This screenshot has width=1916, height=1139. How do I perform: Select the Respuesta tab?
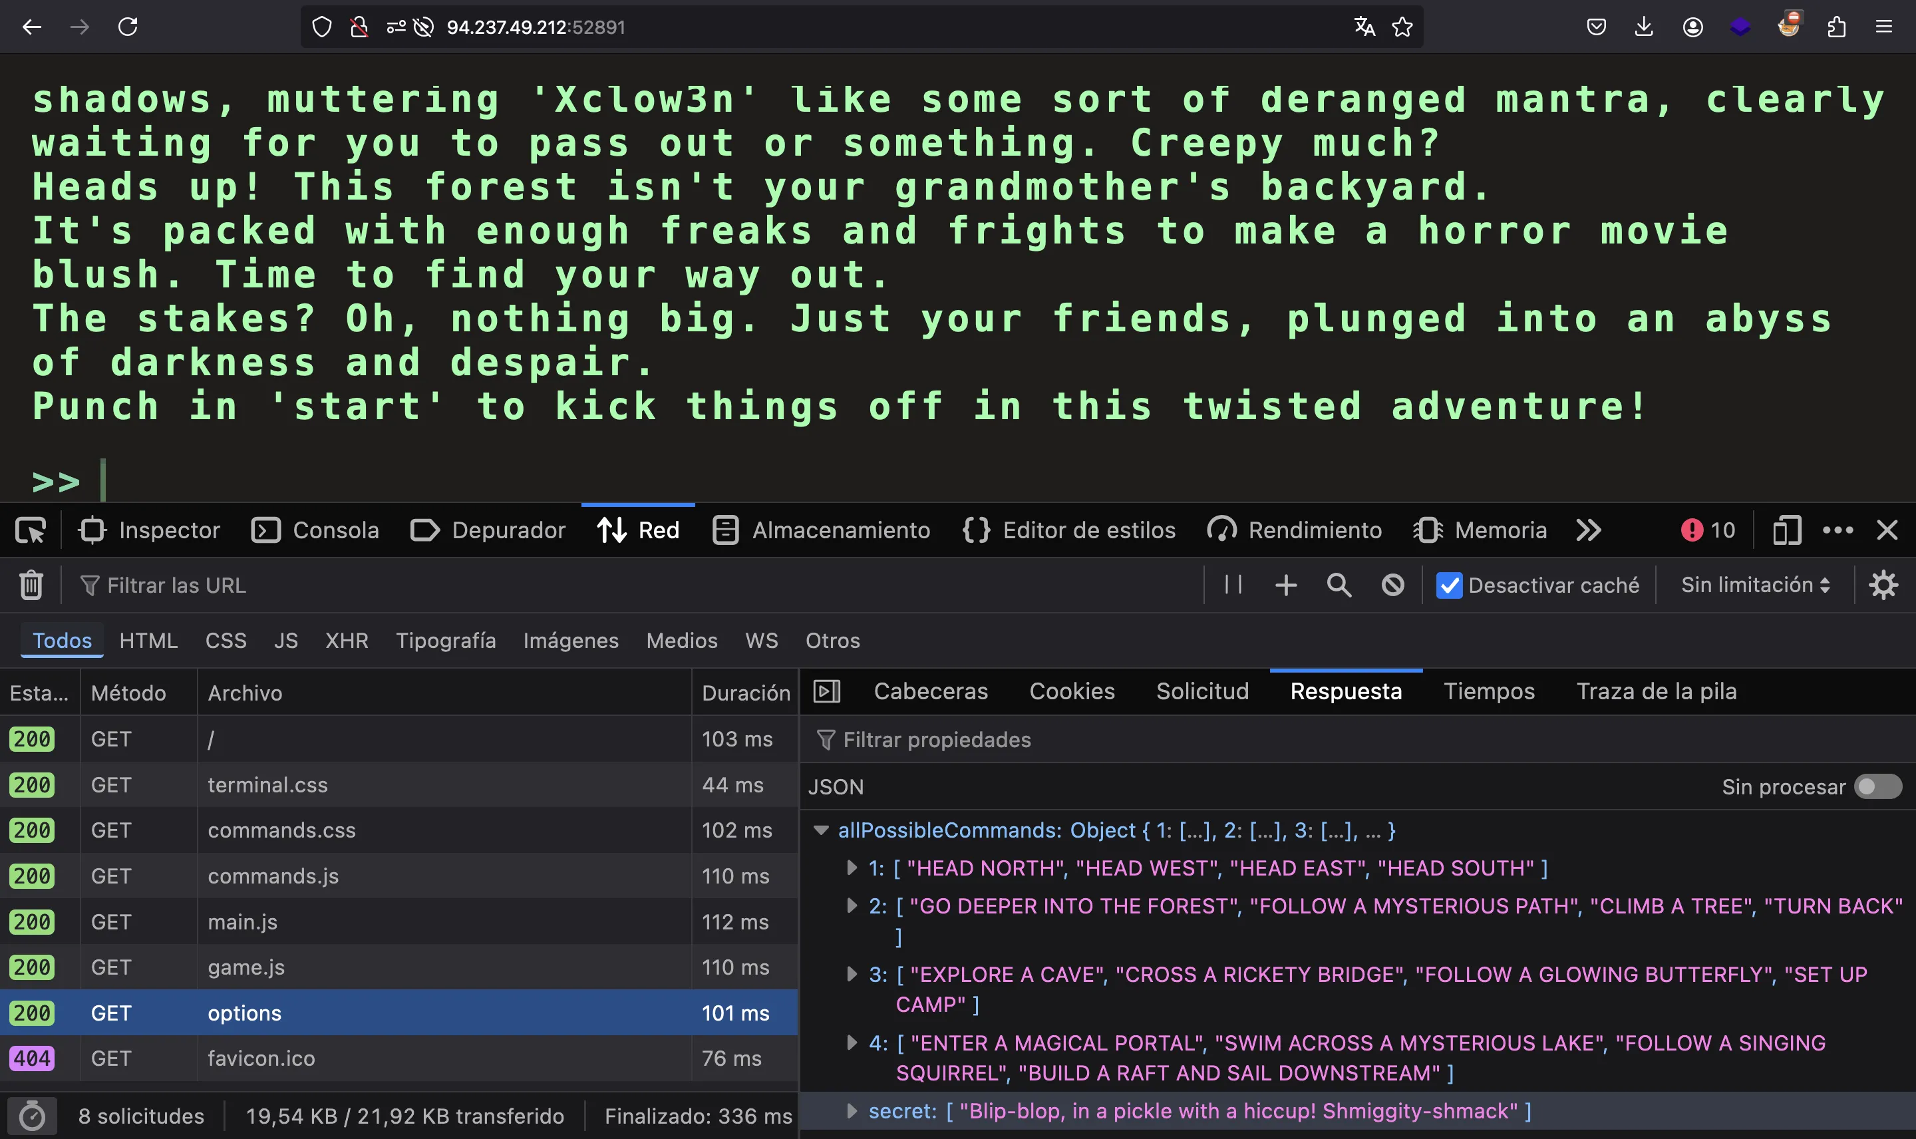1345,691
